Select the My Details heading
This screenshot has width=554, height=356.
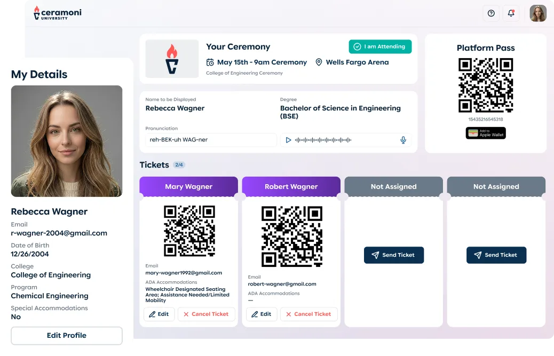[39, 74]
